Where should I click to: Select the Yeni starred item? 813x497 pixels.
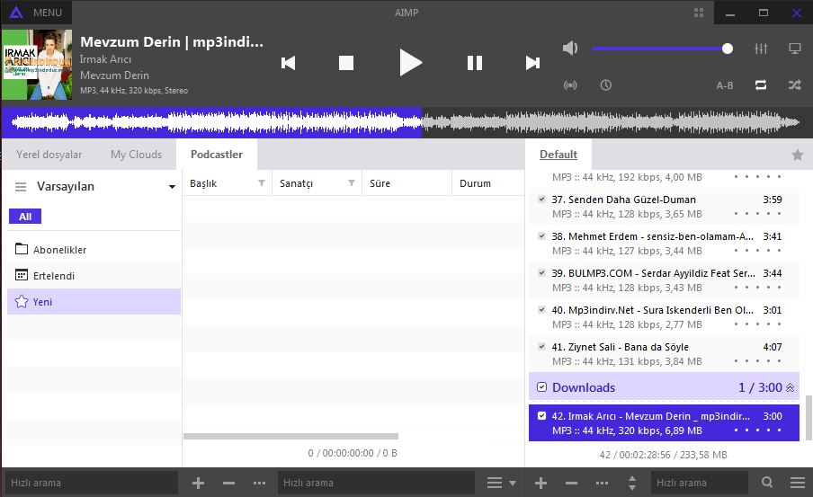(94, 302)
